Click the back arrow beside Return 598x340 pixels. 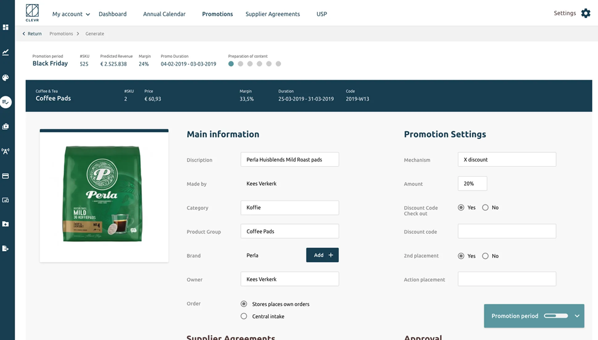(24, 34)
